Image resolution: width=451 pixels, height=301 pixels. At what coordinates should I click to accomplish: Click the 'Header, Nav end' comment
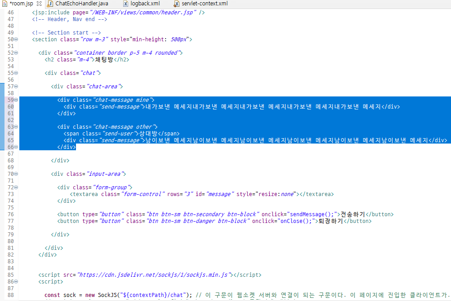point(69,19)
